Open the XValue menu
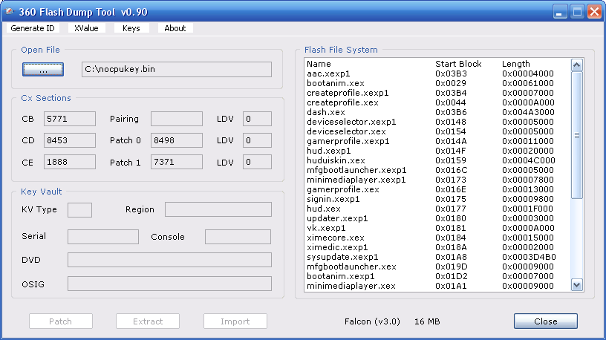This screenshot has width=606, height=340. 86,28
